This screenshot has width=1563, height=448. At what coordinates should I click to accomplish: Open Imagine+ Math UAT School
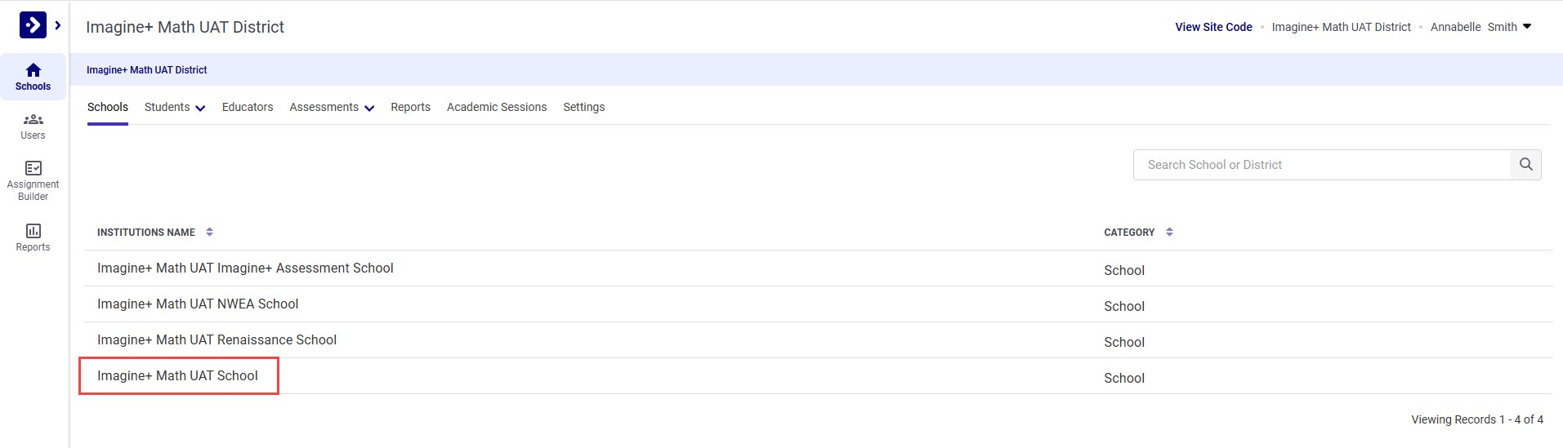177,376
